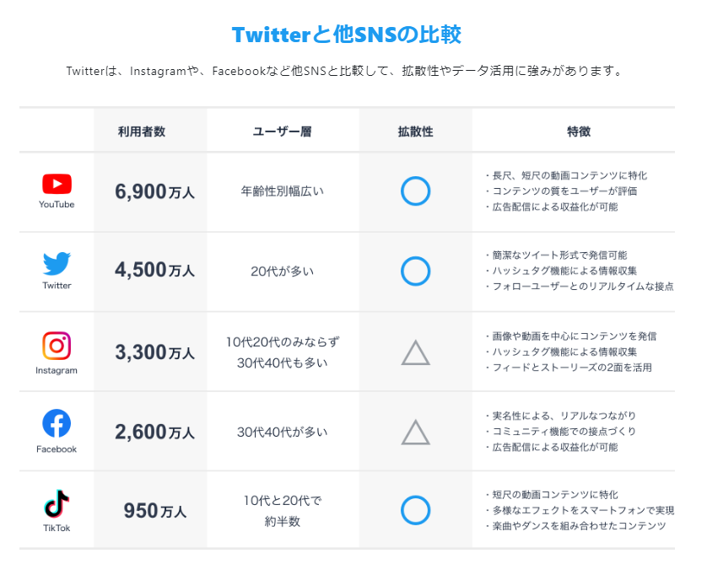Screen dimensions: 707x564
Task: Click the blue circle in TikTok row
Action: (x=415, y=510)
